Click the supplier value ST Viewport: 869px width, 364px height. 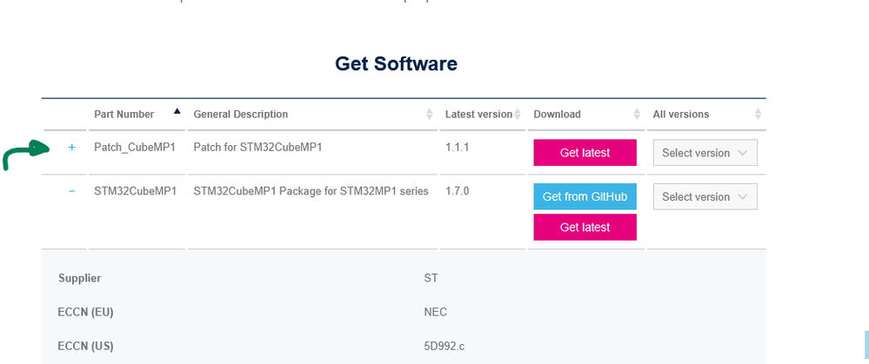pyautogui.click(x=431, y=278)
